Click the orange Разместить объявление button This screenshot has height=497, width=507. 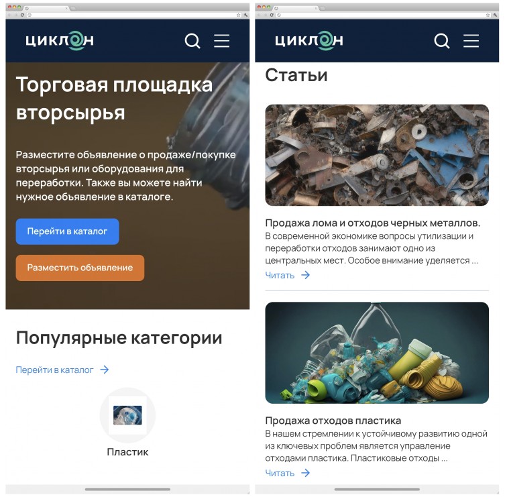[x=80, y=268]
